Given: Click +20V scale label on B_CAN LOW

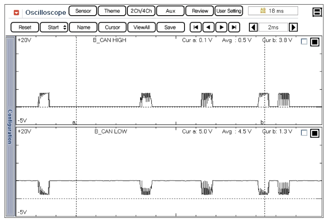Looking at the screenshot, I should tap(24, 132).
